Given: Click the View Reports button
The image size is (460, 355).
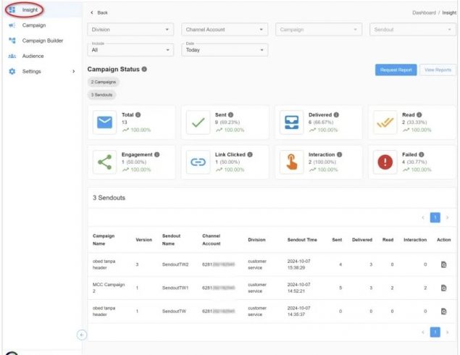Looking at the screenshot, I should [438, 70].
